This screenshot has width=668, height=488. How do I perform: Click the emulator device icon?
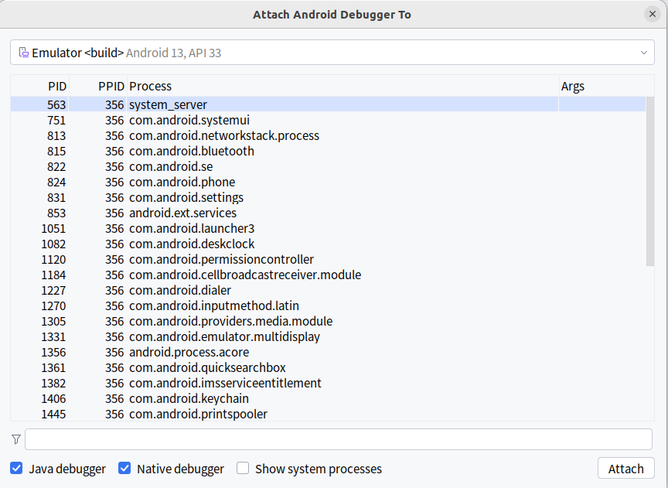[x=24, y=53]
